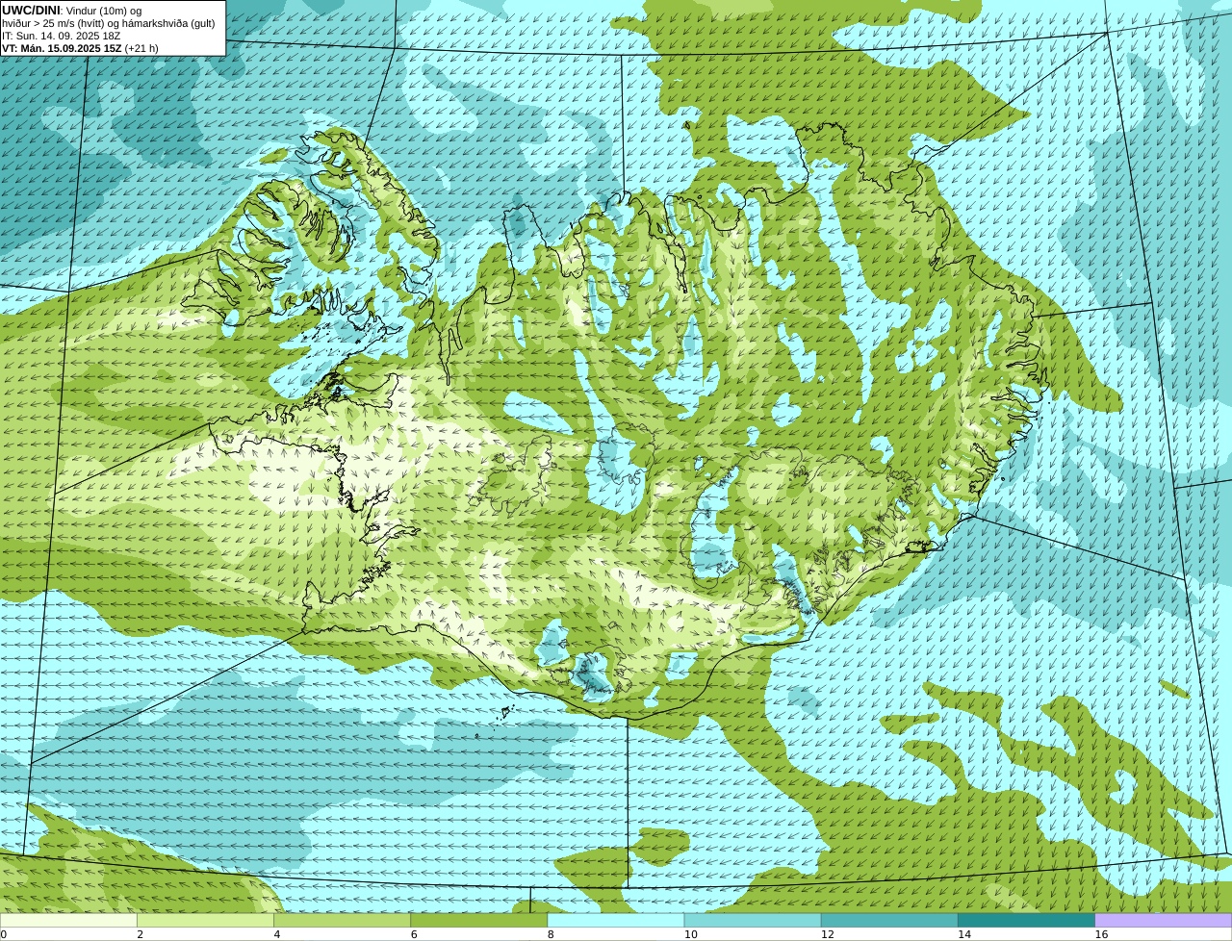Click the pale yellow 0–2 m/s legend swatch
Screen dimensions: 1232x941
68,921
